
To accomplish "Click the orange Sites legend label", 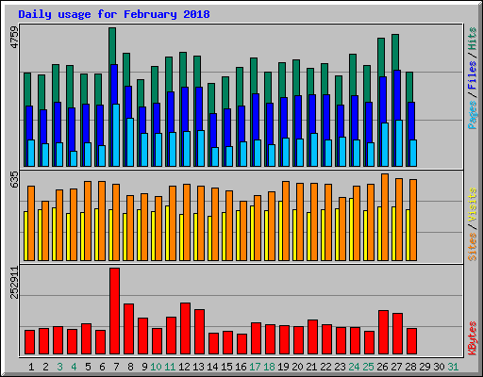I will tap(473, 247).
